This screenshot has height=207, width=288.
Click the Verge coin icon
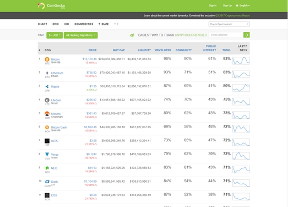point(47,155)
